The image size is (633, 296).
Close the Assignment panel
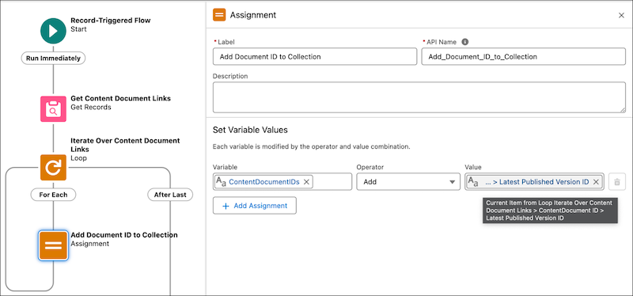click(621, 15)
